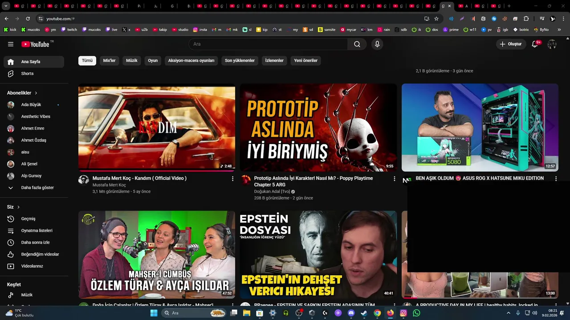Open Steam from the taskbar
This screenshot has height=320, width=570.
364,313
